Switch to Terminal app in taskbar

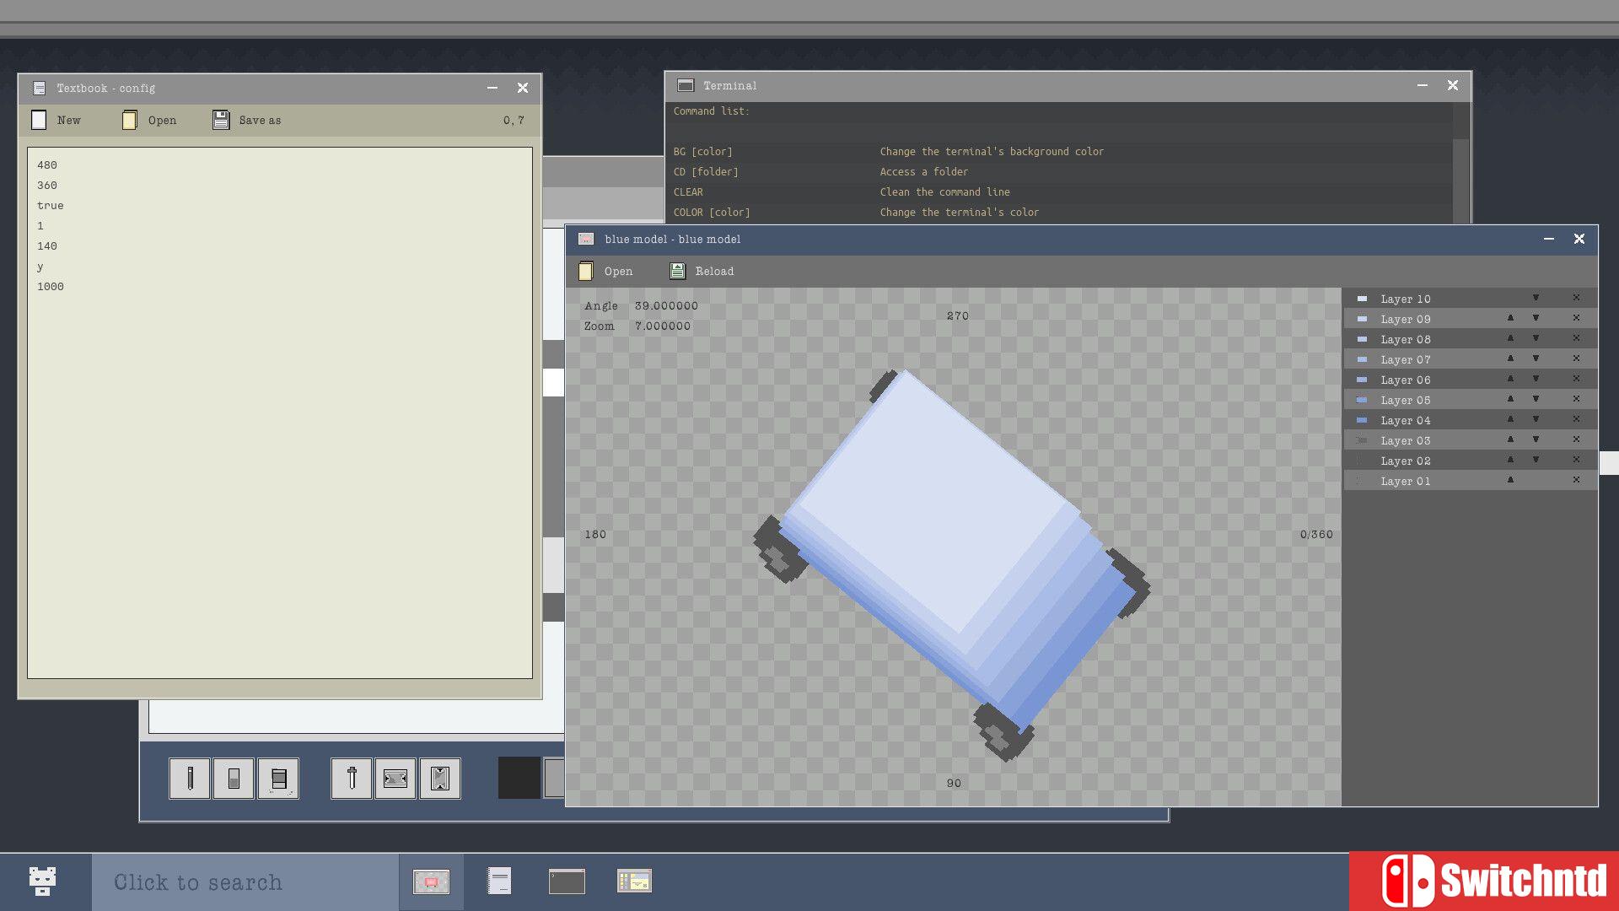tap(567, 881)
